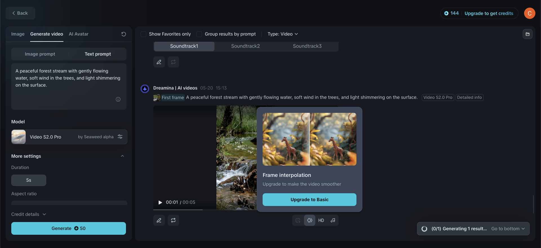Image resolution: width=541 pixels, height=248 pixels.
Task: Click the add soundtrack music icon
Action: tap(333, 220)
